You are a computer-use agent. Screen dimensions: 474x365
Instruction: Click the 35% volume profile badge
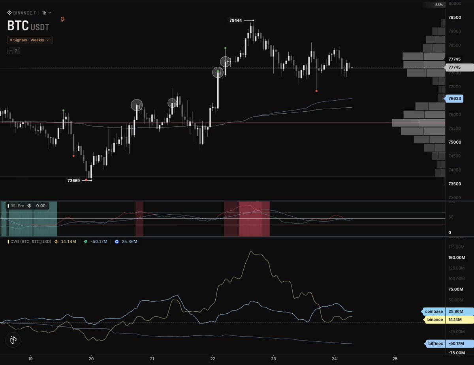point(438,5)
